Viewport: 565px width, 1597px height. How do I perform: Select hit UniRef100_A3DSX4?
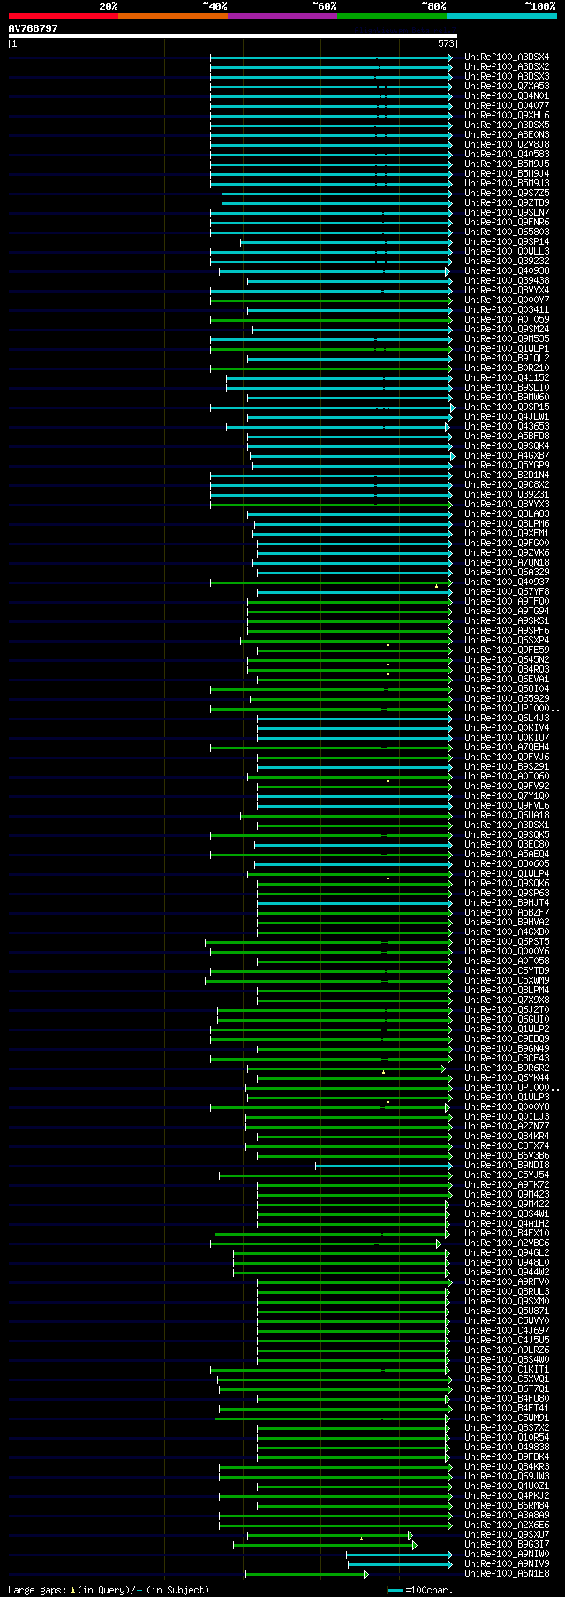[x=507, y=57]
